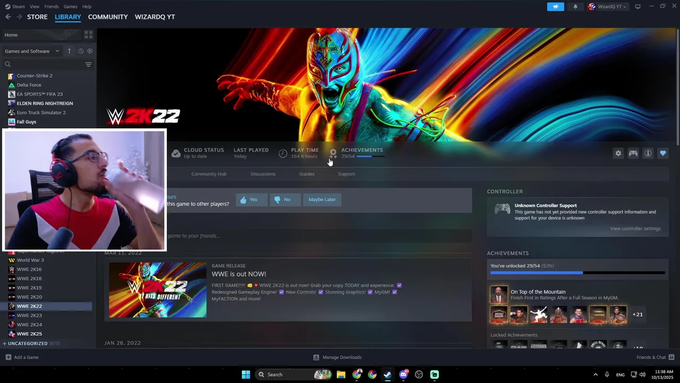
Task: Expand the +21 more unlocked achievements
Action: pos(637,314)
